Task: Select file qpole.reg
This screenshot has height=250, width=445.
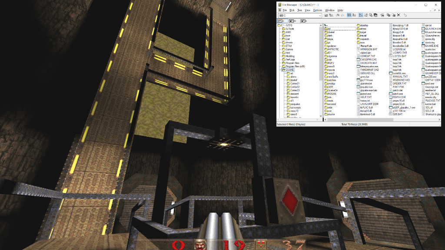Action: pyautogui.click(x=428, y=43)
